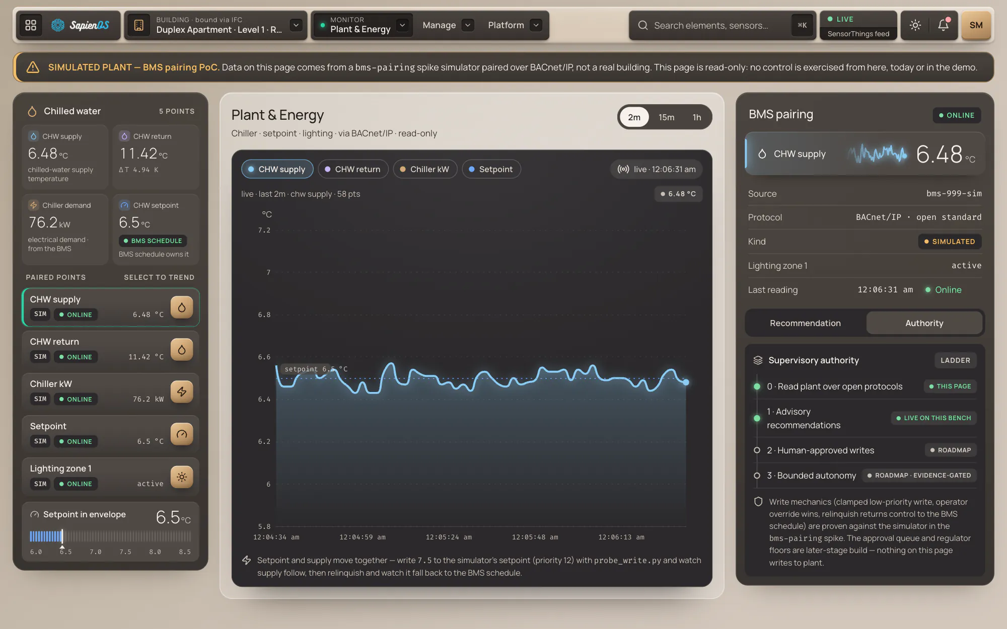
Task: Trend CHW return with its droplet icon
Action: tap(182, 350)
